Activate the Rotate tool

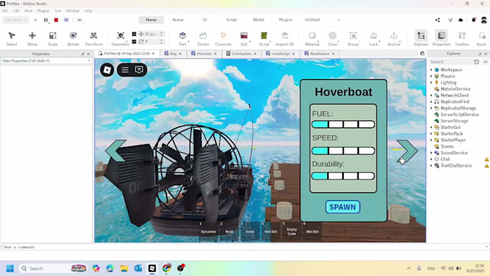(73, 39)
